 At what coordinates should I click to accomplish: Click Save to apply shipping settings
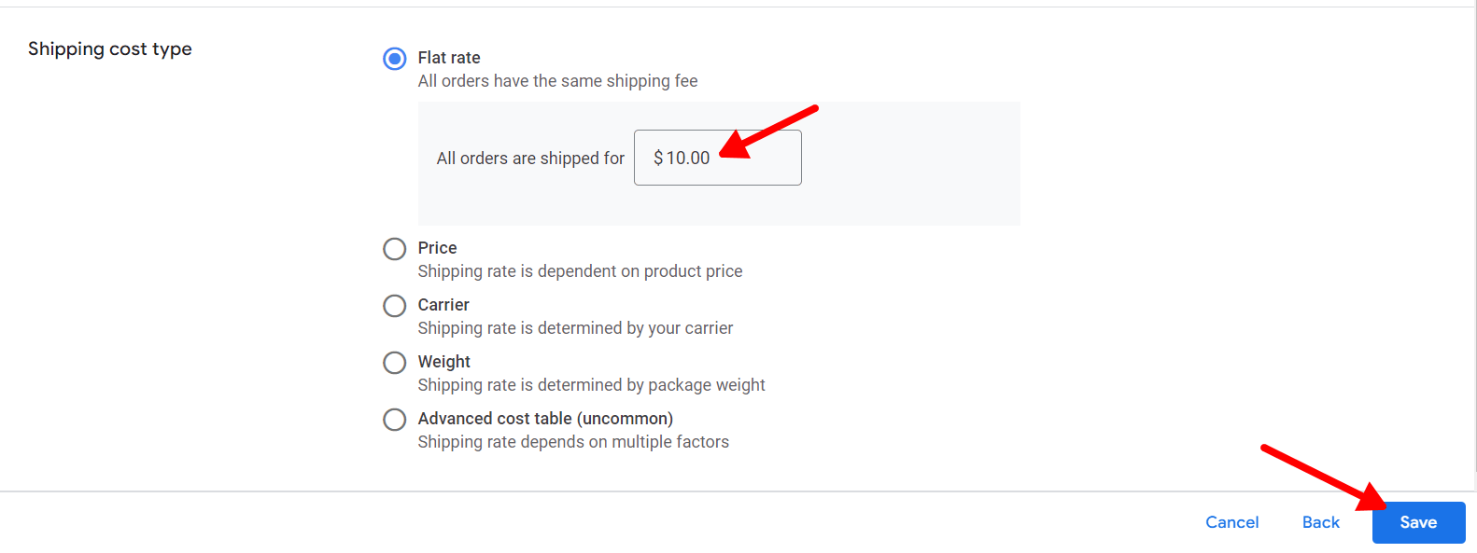click(x=1417, y=522)
